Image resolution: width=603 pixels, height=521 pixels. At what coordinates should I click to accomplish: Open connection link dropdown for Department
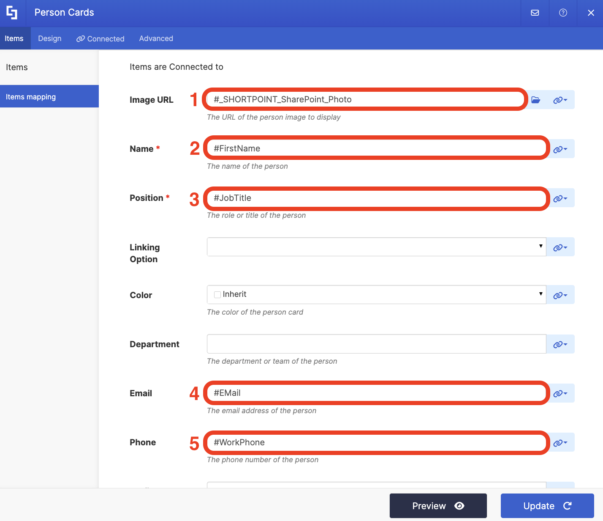pyautogui.click(x=560, y=344)
